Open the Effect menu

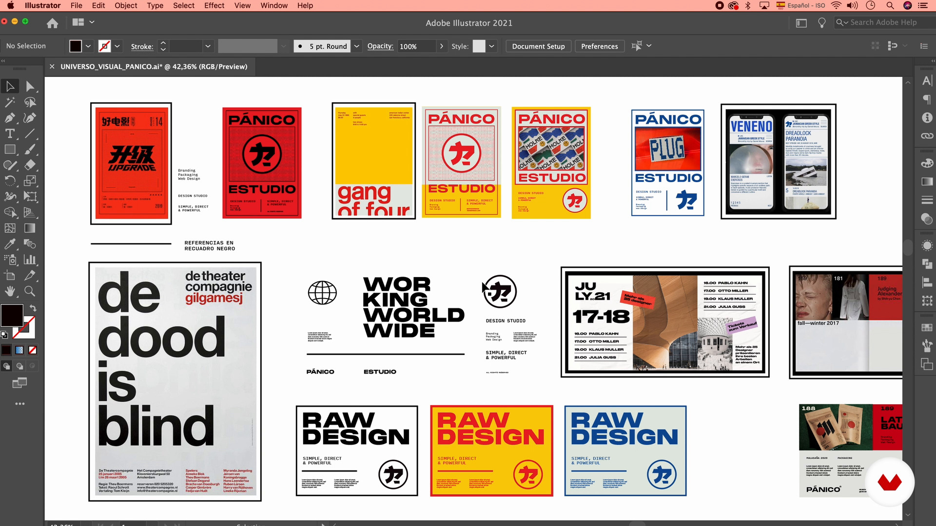(214, 5)
